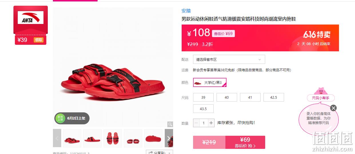View the top-view slipper thumbnail

coord(113,138)
